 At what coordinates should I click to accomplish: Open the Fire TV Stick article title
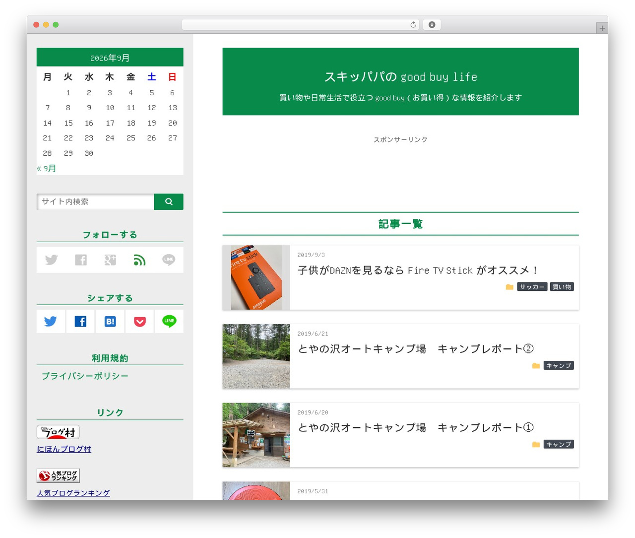pos(418,270)
